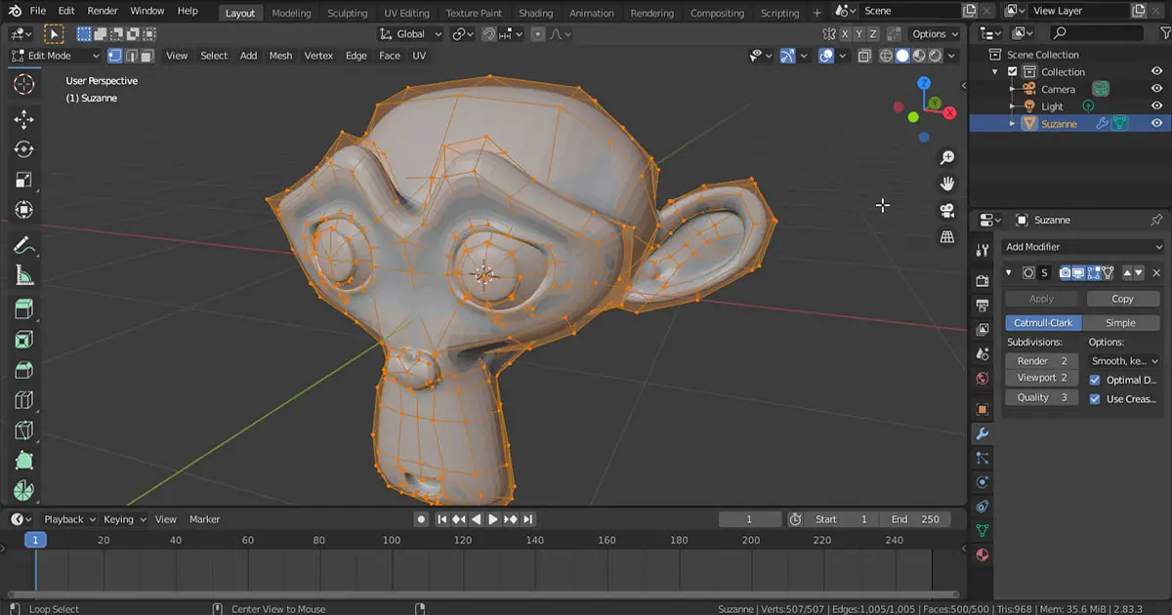Select the Cursor tool in the left toolbar

pos(23,84)
